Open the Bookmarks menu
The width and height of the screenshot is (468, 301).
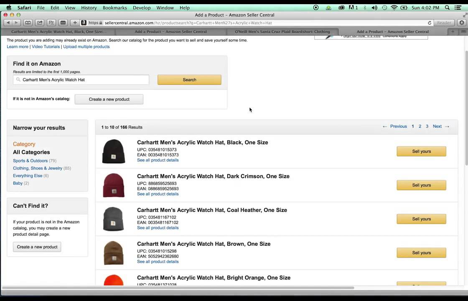(114, 8)
